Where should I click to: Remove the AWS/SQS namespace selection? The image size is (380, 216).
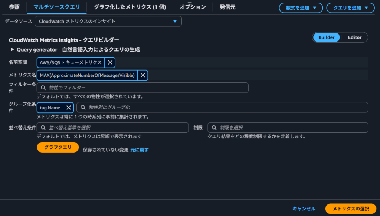[110, 62]
